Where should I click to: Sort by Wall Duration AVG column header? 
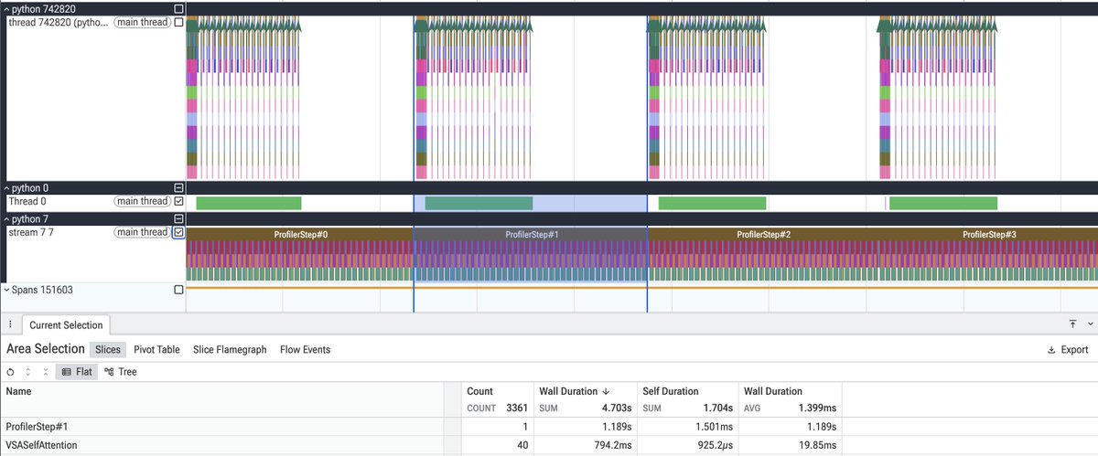pos(773,391)
